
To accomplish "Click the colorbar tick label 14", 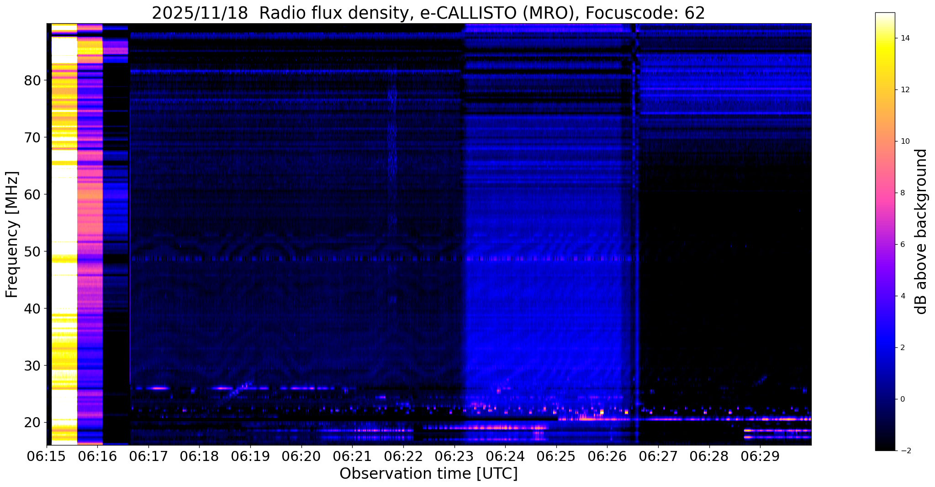I will (x=904, y=38).
